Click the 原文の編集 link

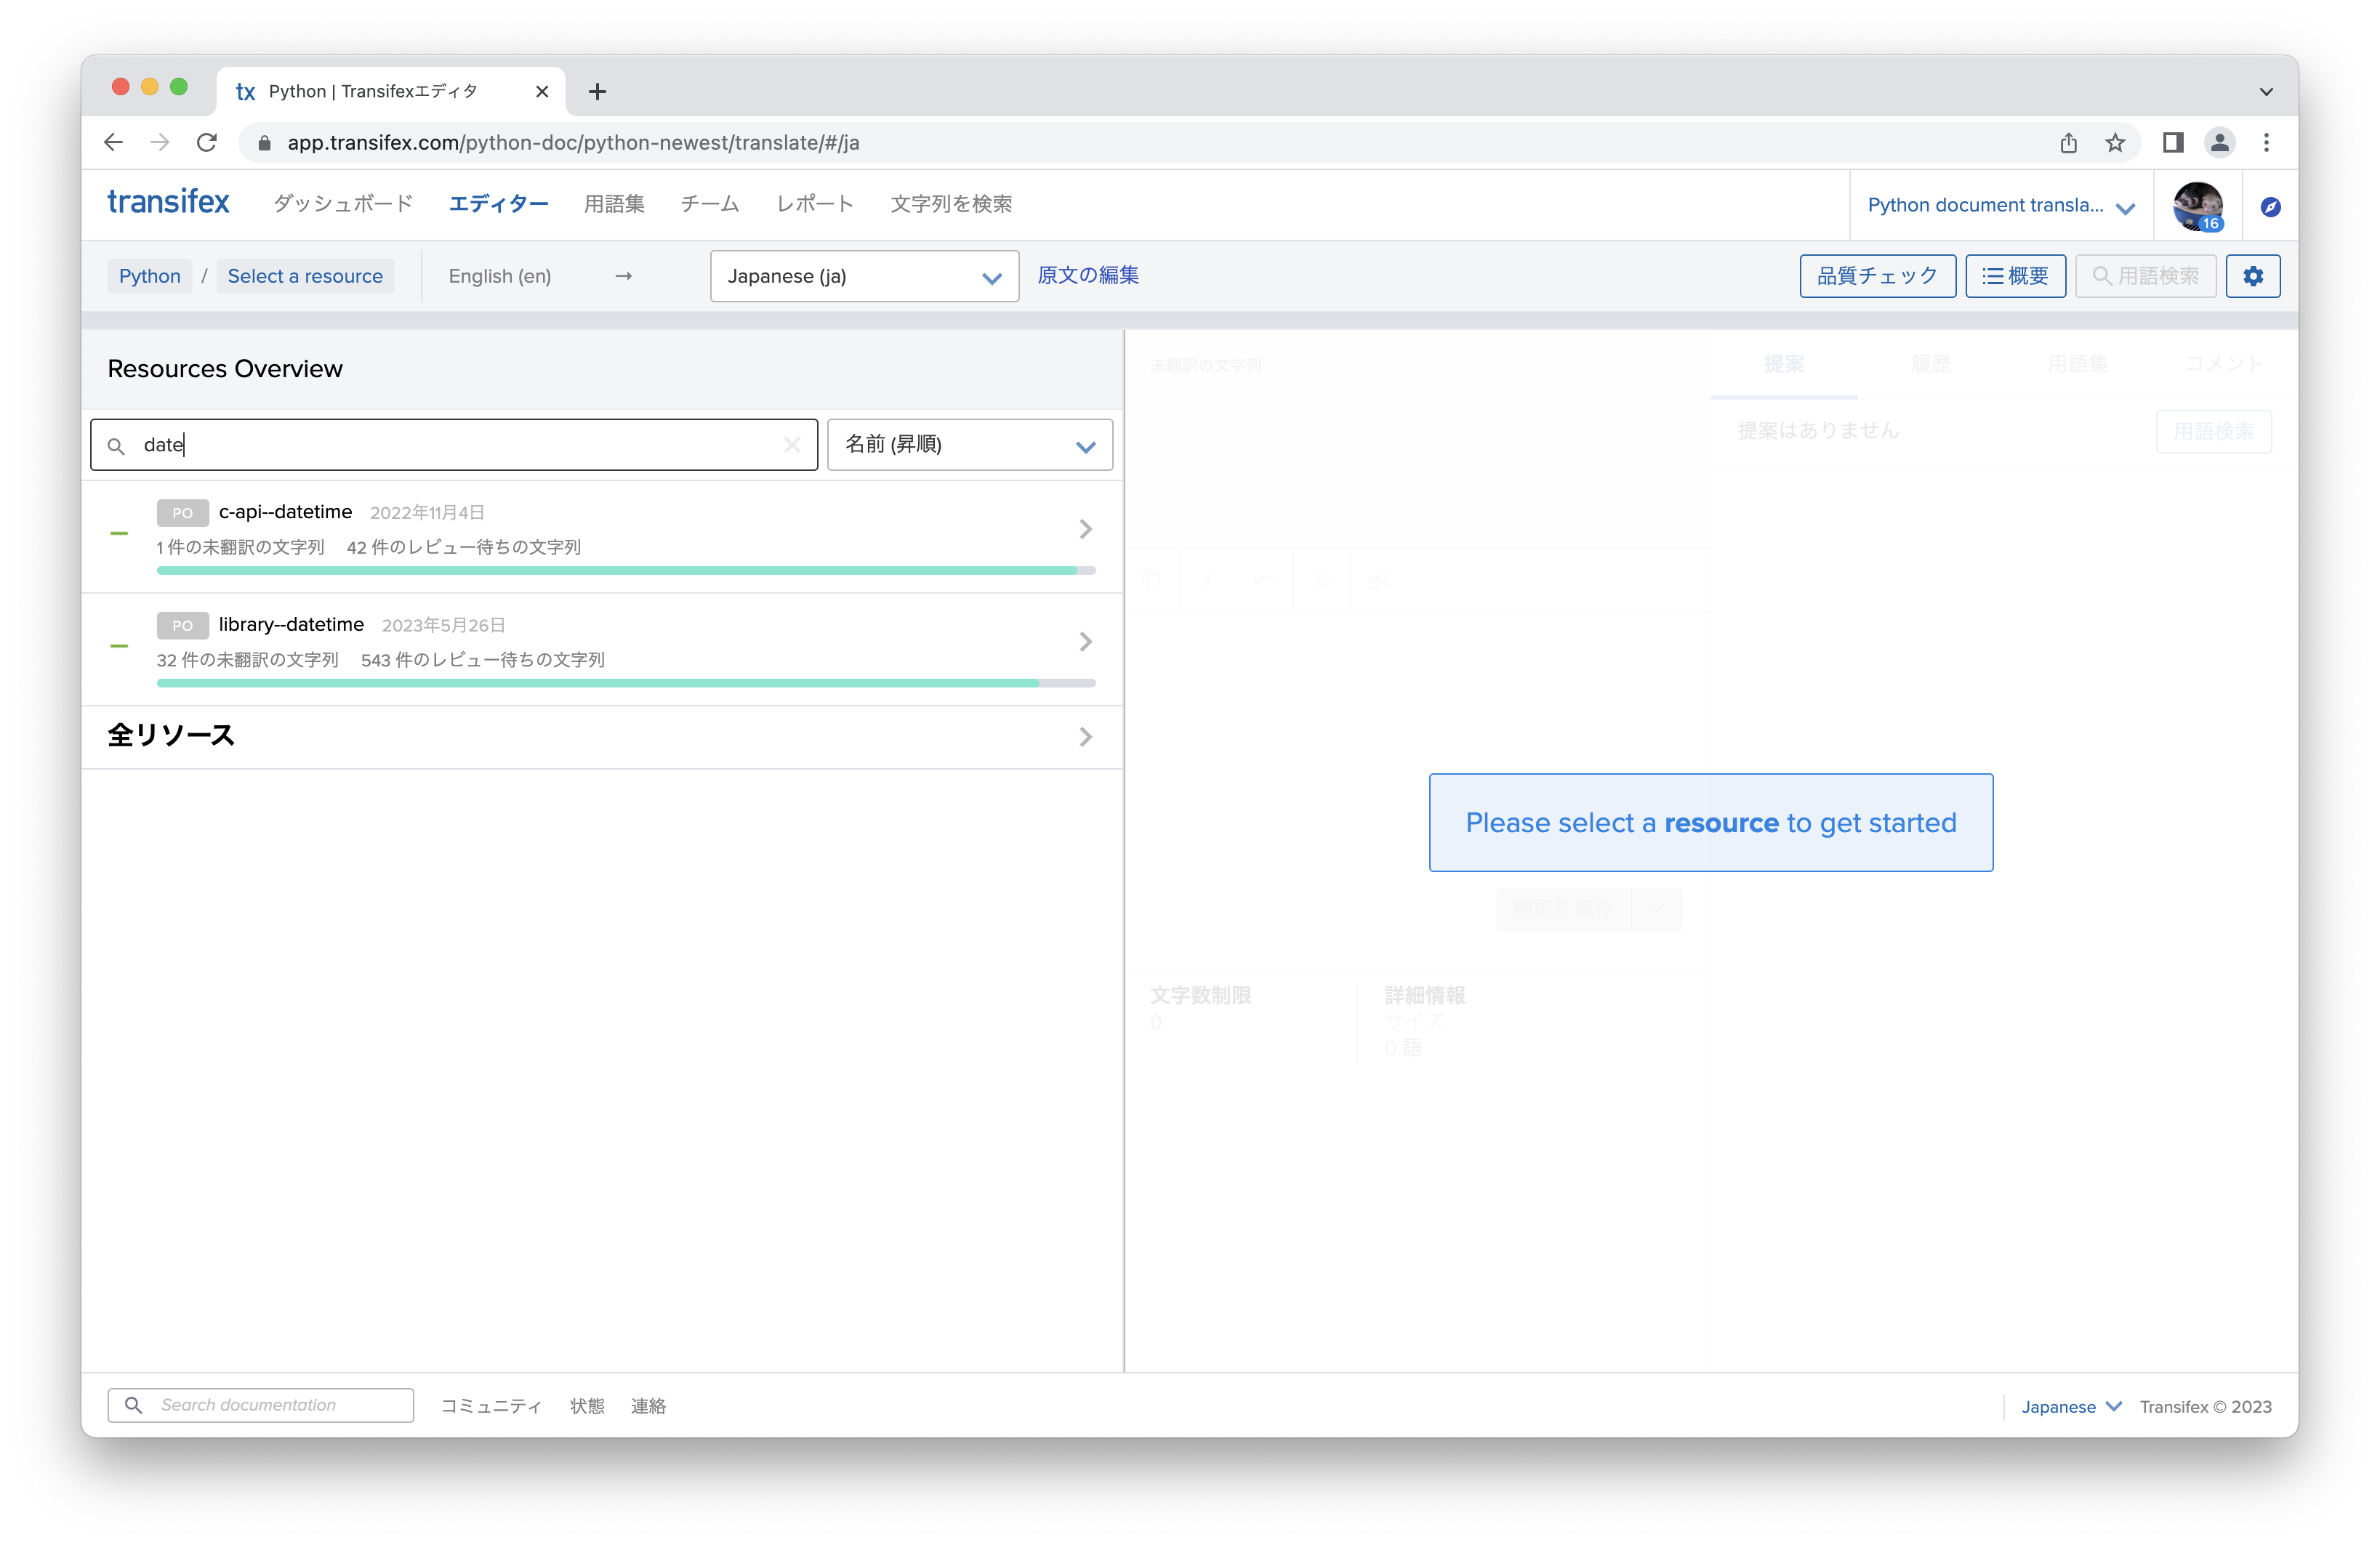1088,275
